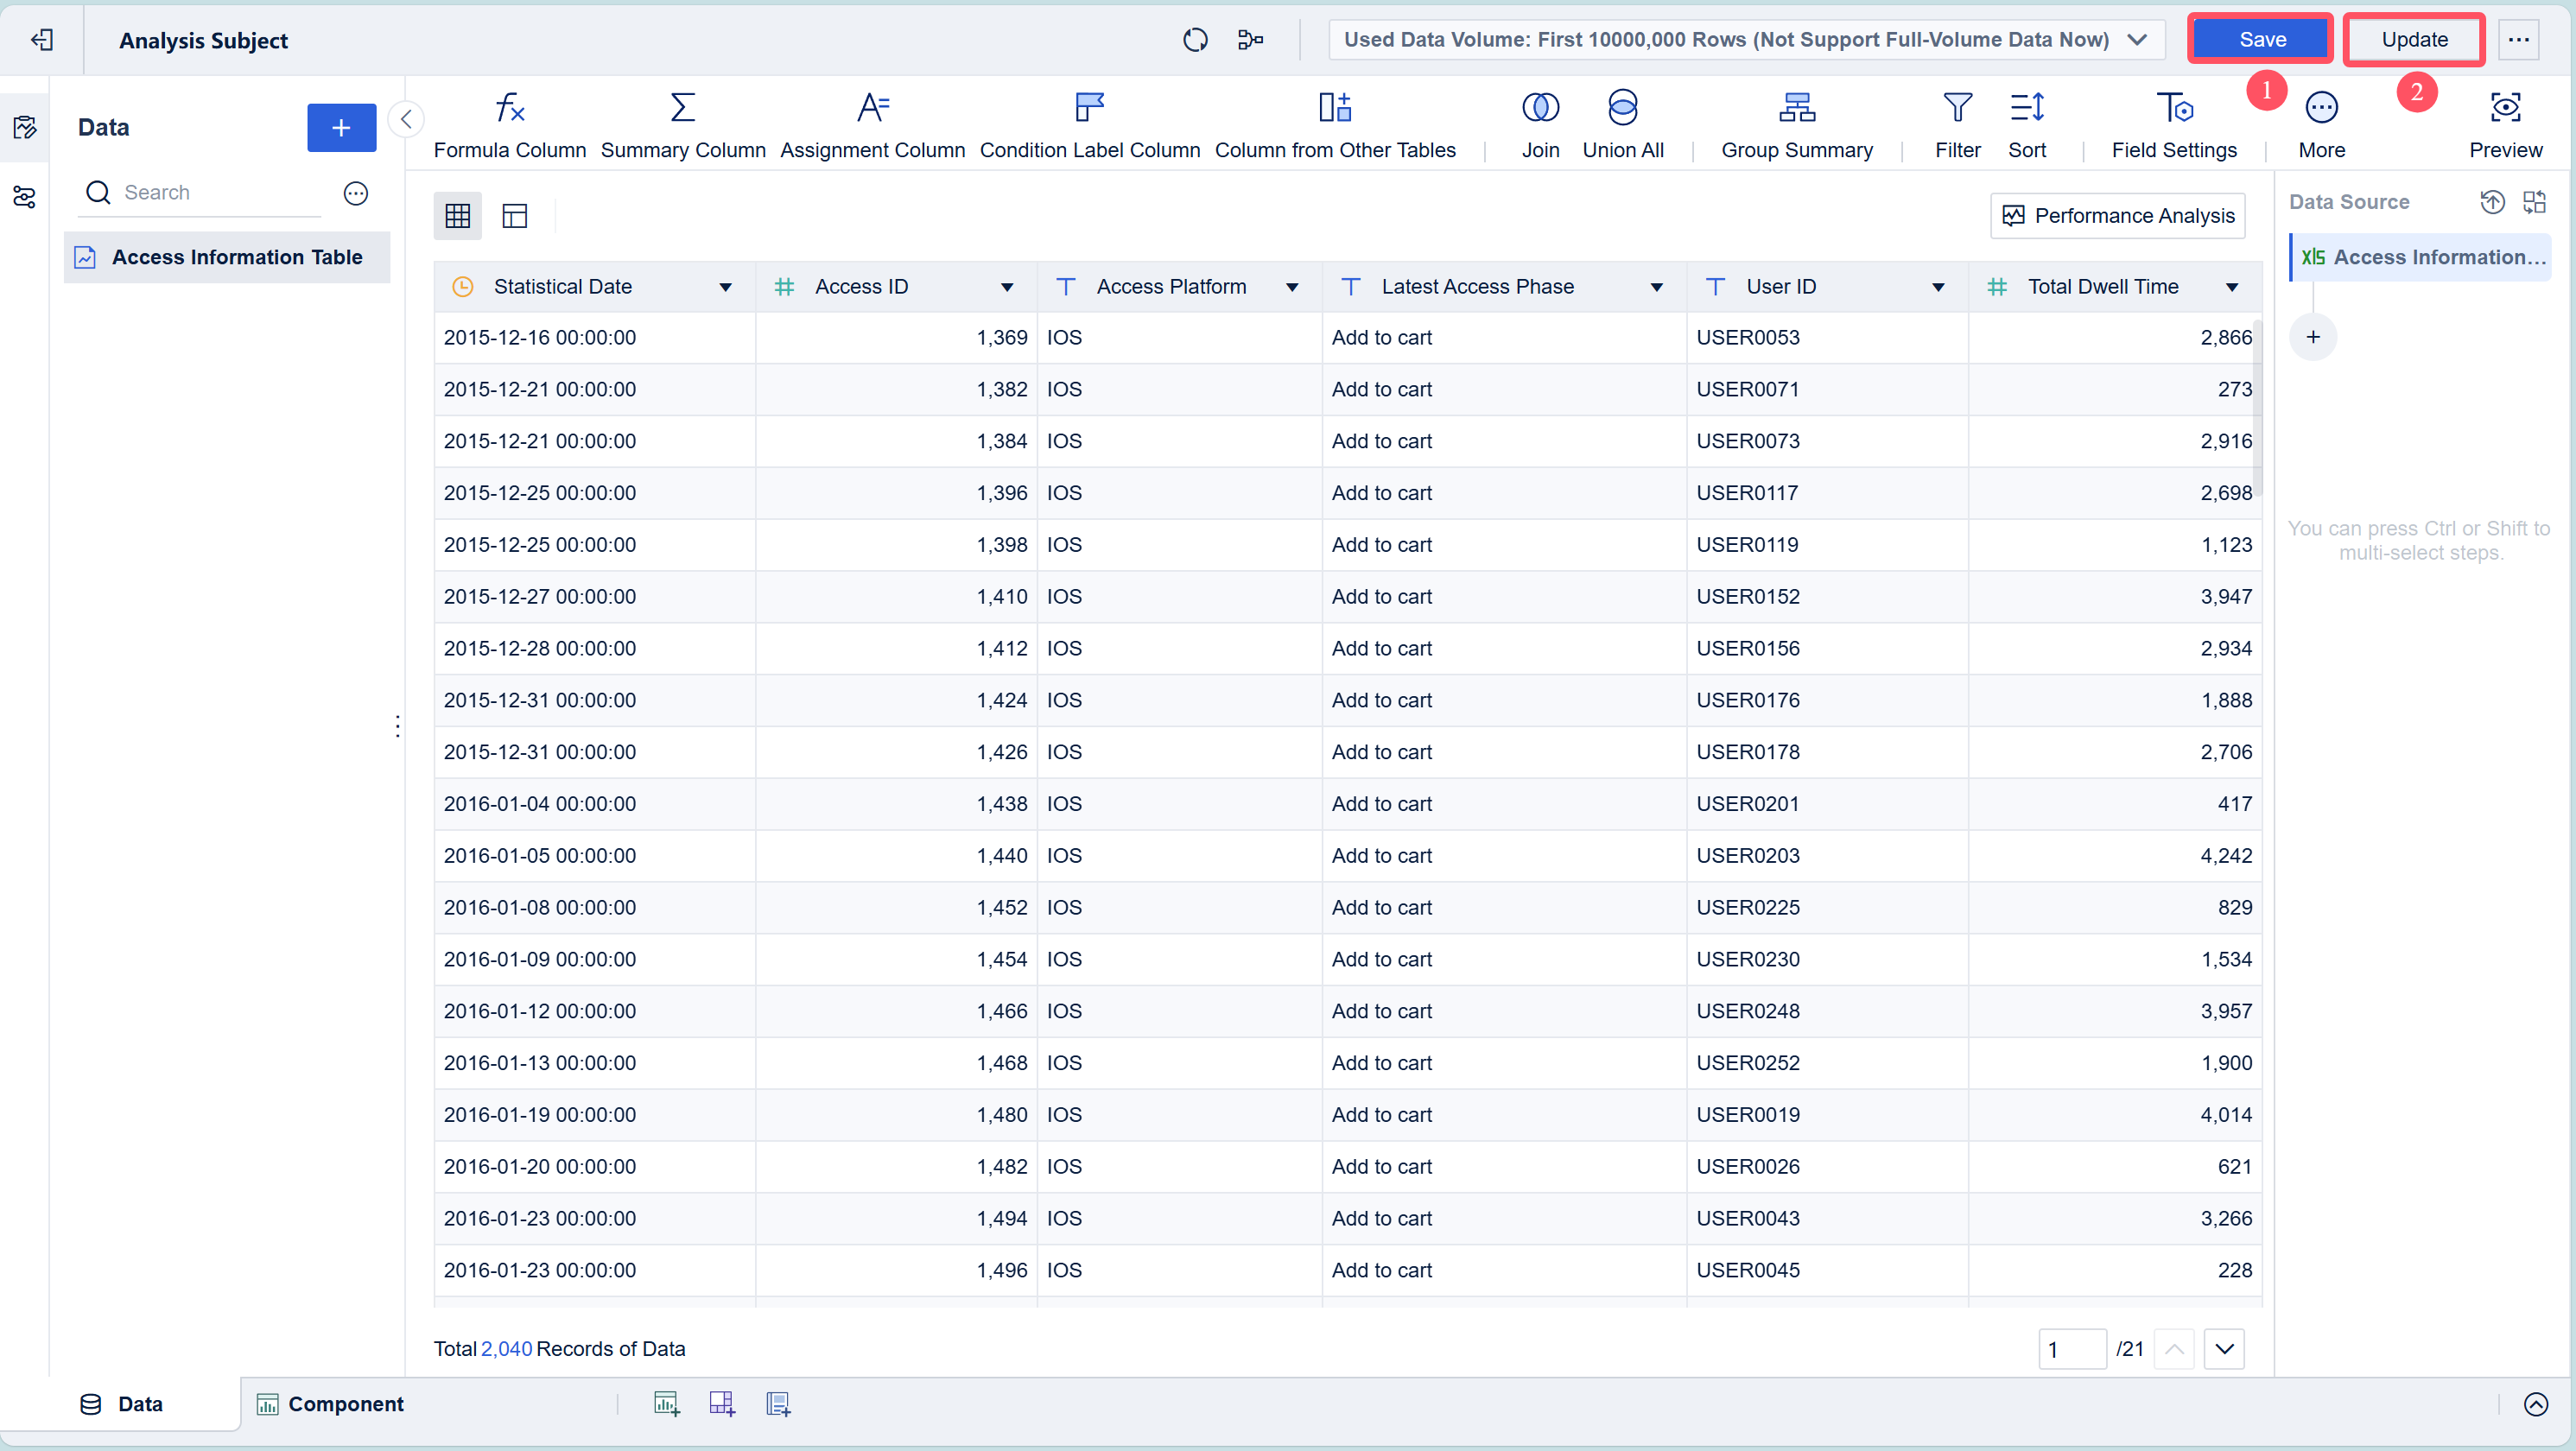Open the Filter tool
2576x1451 pixels.
coord(1957,125)
